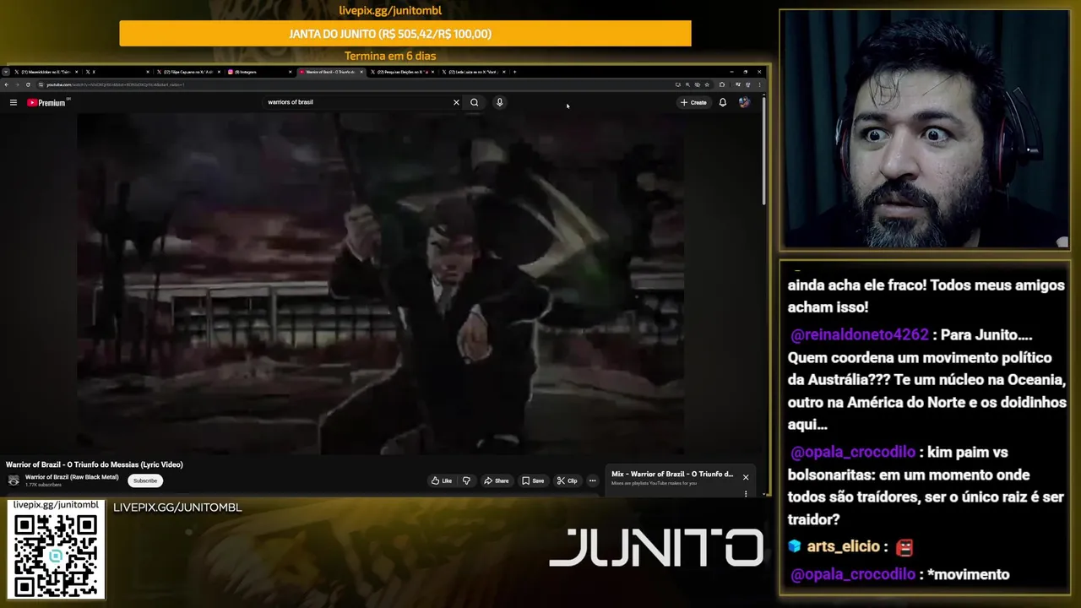Click the 'JANTA DO JUNITO' donation goal bar
The width and height of the screenshot is (1081, 608).
tap(405, 34)
